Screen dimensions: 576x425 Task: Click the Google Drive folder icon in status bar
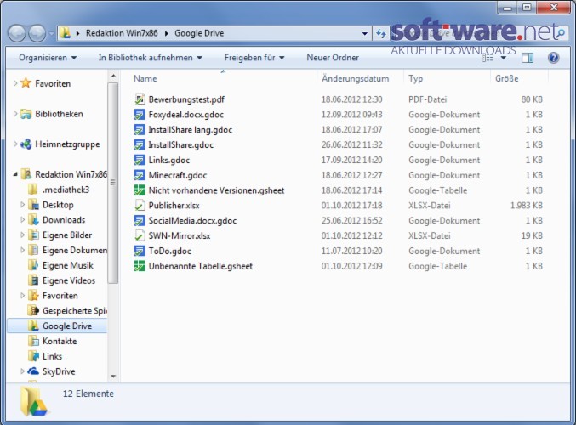click(34, 401)
